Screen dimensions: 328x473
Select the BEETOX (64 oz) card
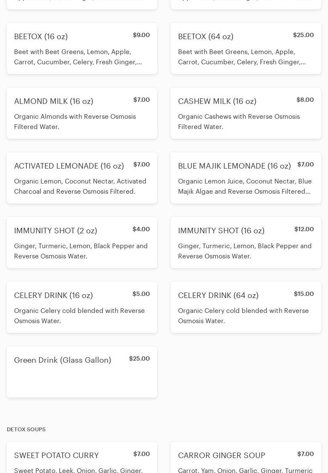(246, 49)
